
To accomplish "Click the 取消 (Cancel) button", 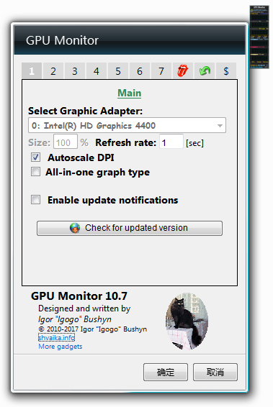I will pos(215,372).
